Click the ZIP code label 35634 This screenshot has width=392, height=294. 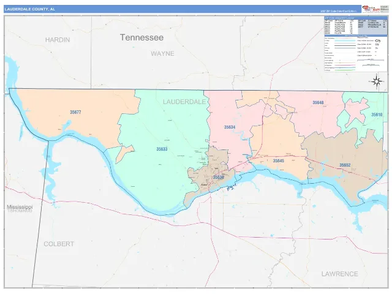point(230,127)
